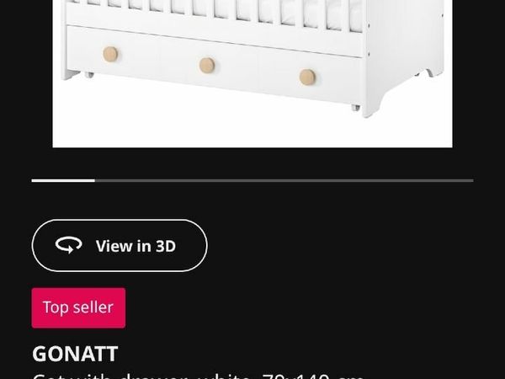505x379 pixels.
Task: Click the 3D rotate arrow icon
Action: coord(69,245)
